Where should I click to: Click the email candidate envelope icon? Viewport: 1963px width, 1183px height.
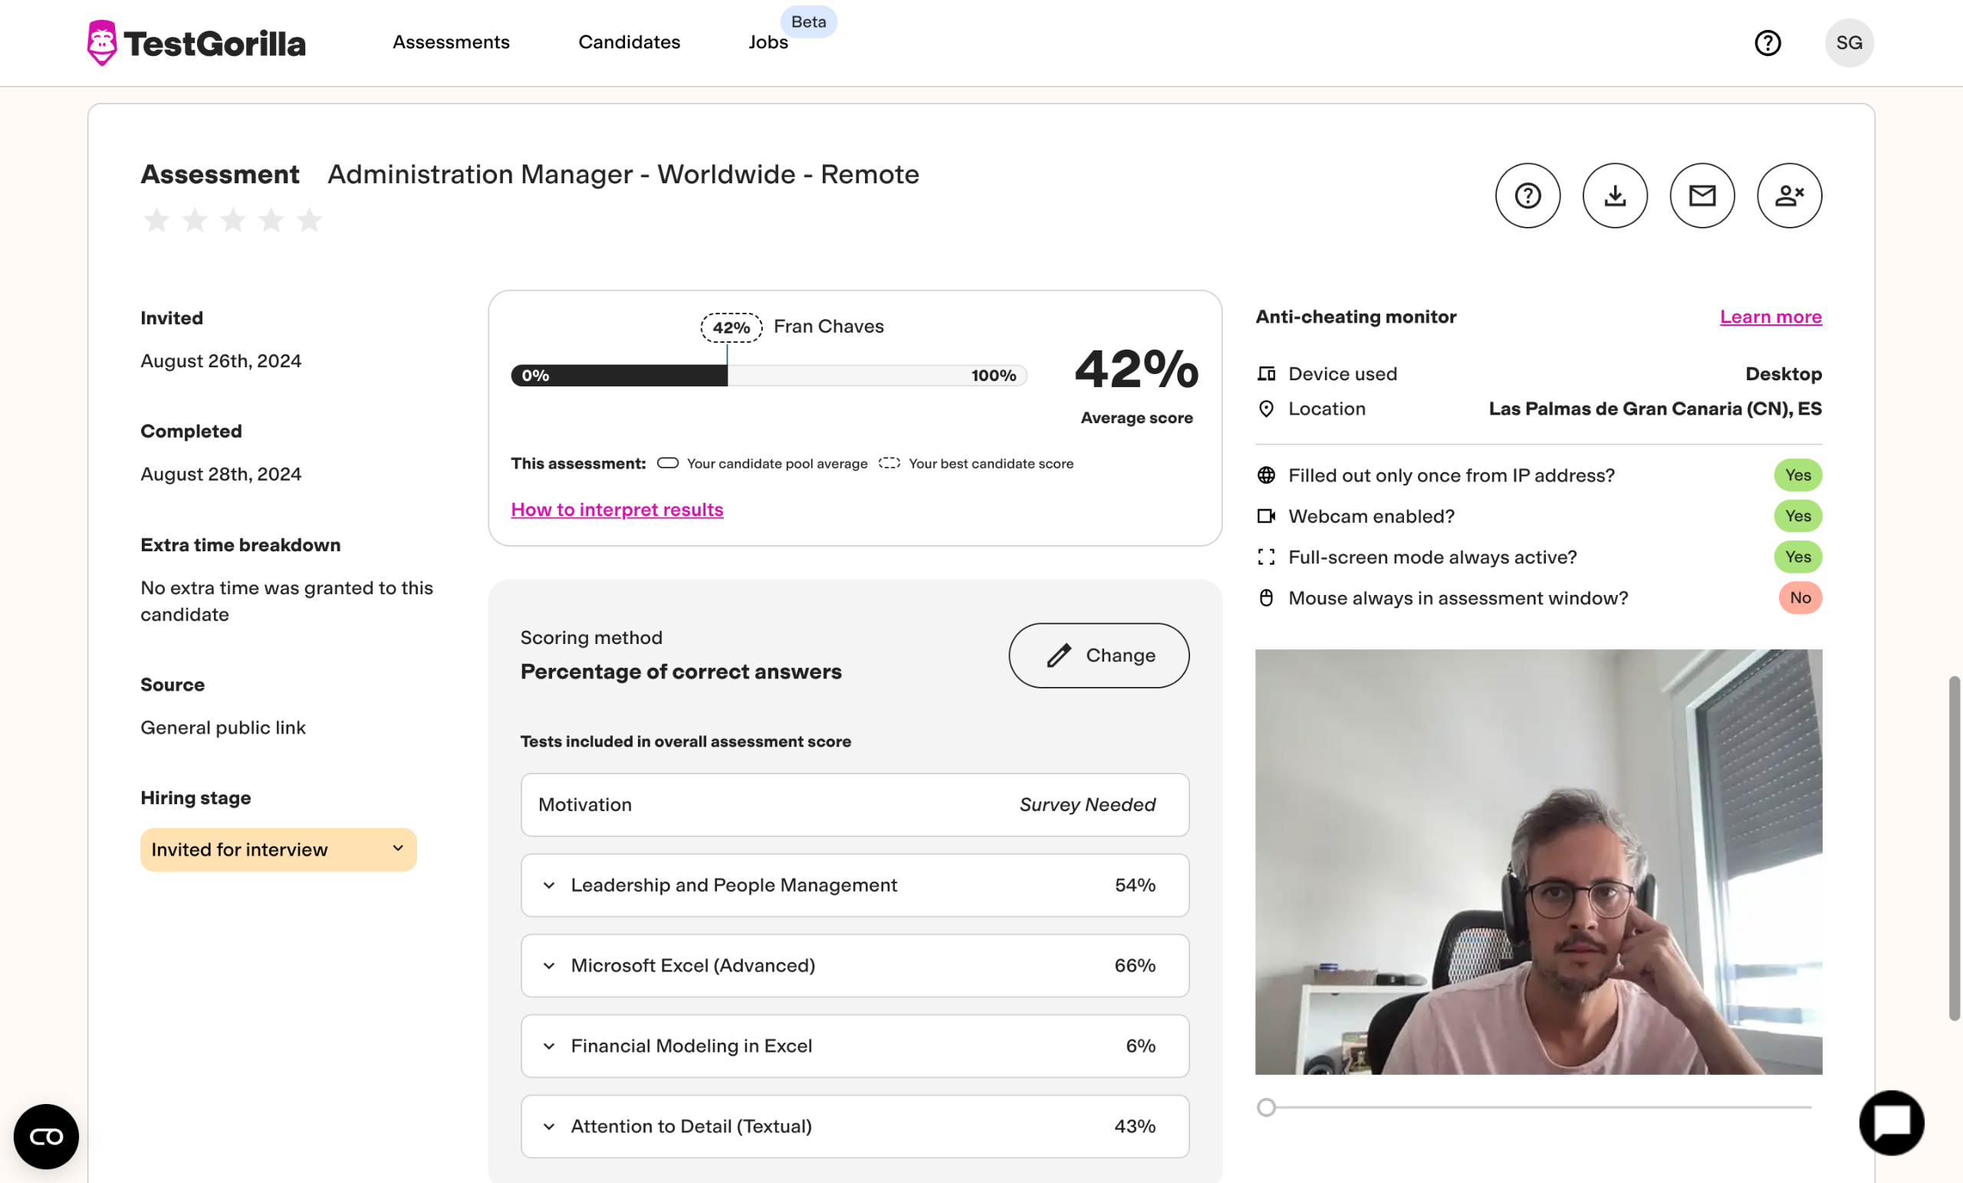[x=1702, y=196]
